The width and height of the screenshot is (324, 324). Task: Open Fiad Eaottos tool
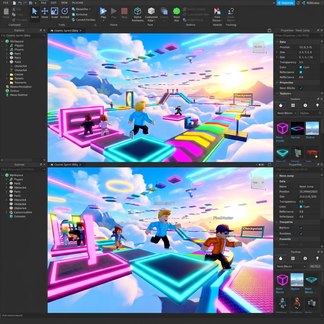pos(217,15)
